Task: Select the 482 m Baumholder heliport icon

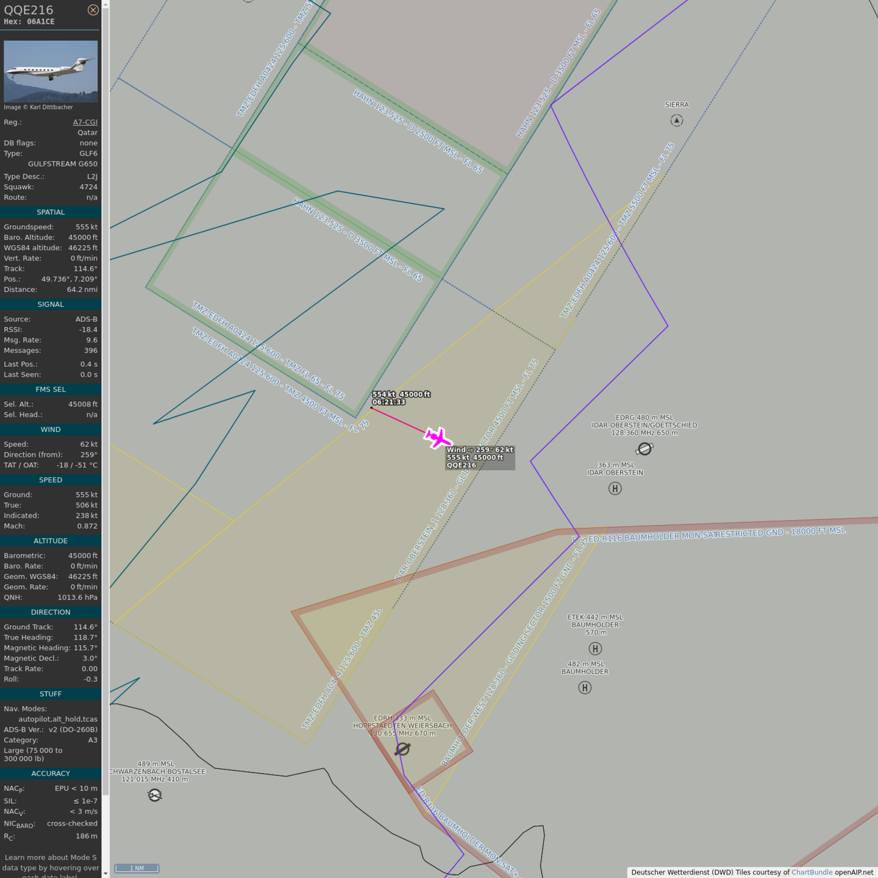Action: tap(585, 688)
